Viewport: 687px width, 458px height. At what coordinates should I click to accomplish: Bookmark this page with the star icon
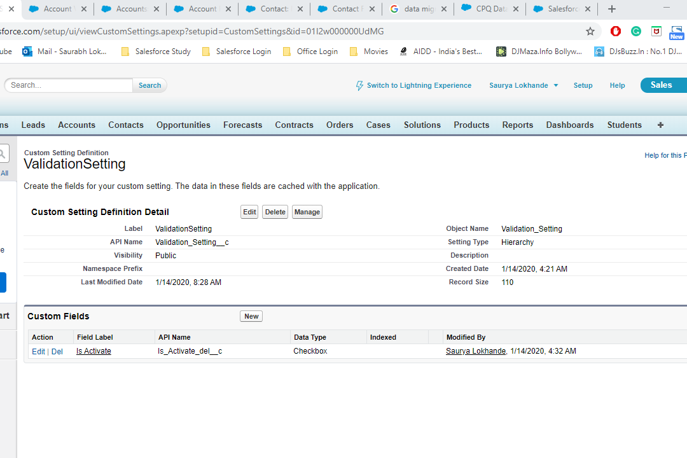pos(590,31)
